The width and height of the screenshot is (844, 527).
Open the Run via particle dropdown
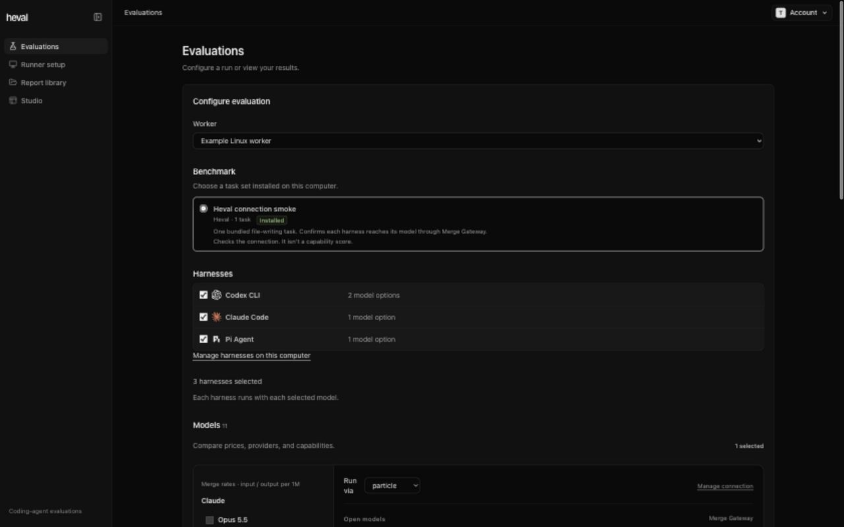click(392, 485)
